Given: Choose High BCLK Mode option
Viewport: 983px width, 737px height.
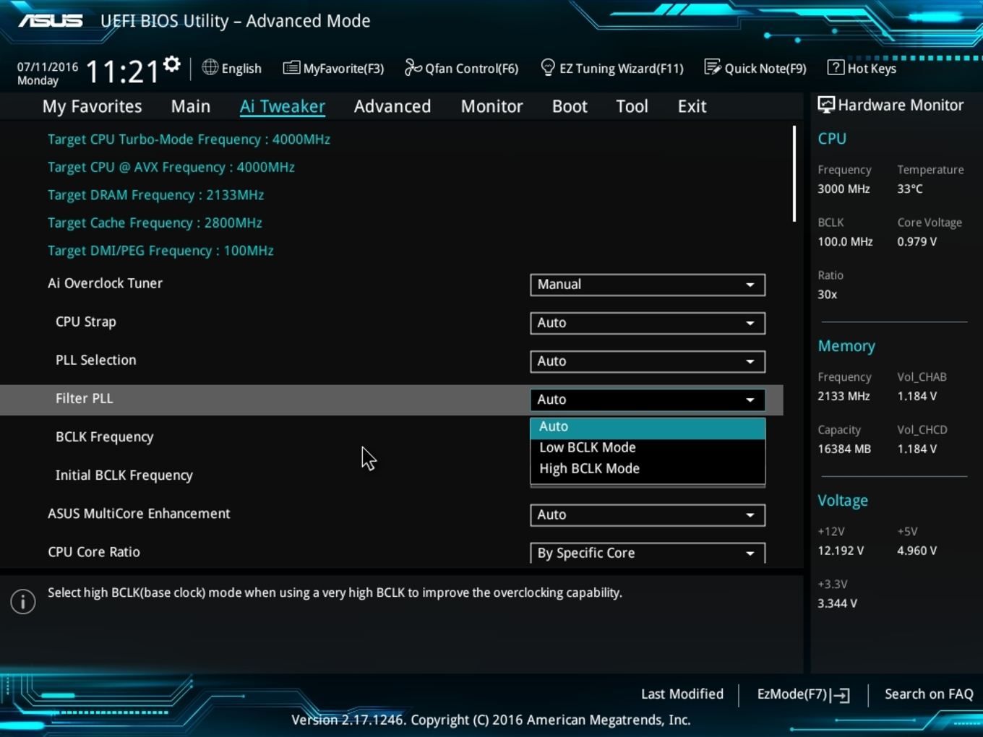Looking at the screenshot, I should (x=648, y=469).
